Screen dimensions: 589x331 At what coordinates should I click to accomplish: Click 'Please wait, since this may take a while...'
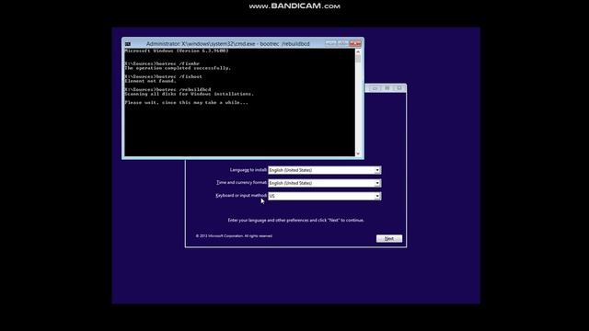click(x=186, y=102)
